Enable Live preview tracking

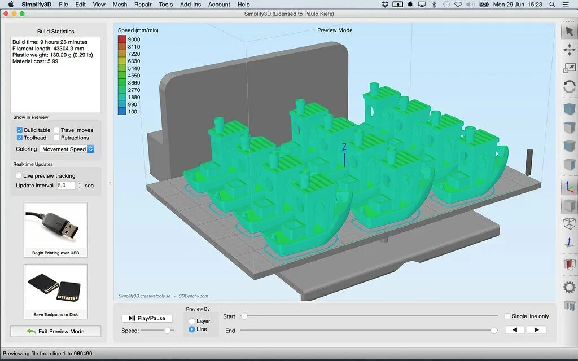[x=19, y=176]
